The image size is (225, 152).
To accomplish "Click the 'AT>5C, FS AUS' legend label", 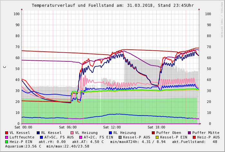I will pyautogui.click(x=59, y=137).
